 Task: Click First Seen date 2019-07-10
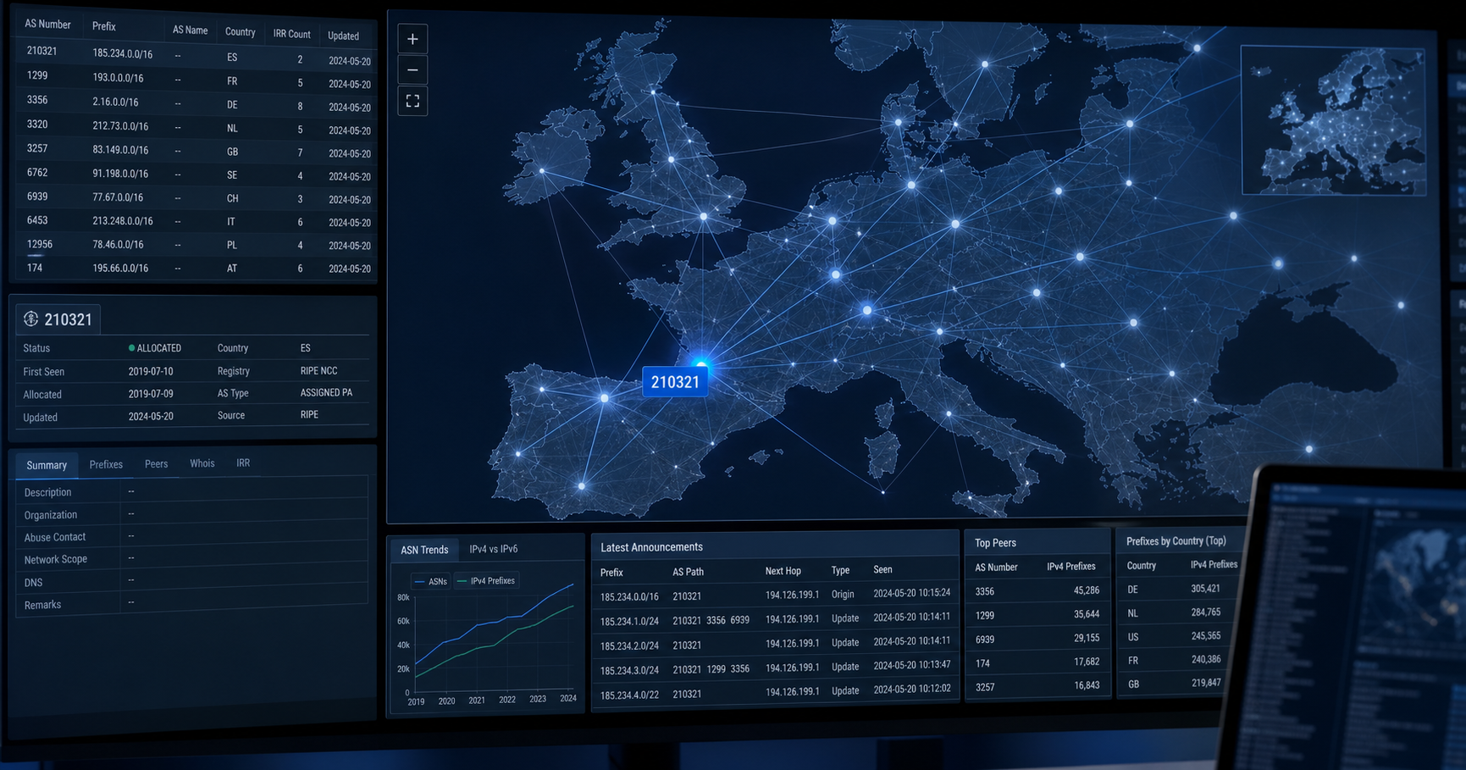click(x=151, y=372)
